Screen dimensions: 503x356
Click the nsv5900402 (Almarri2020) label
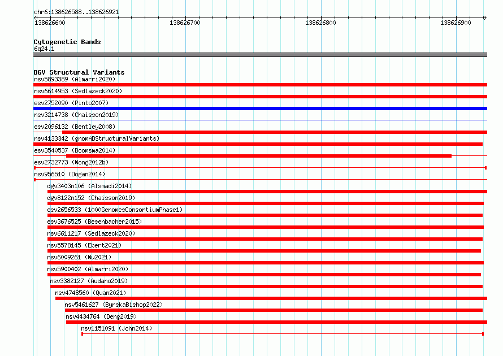(88, 269)
